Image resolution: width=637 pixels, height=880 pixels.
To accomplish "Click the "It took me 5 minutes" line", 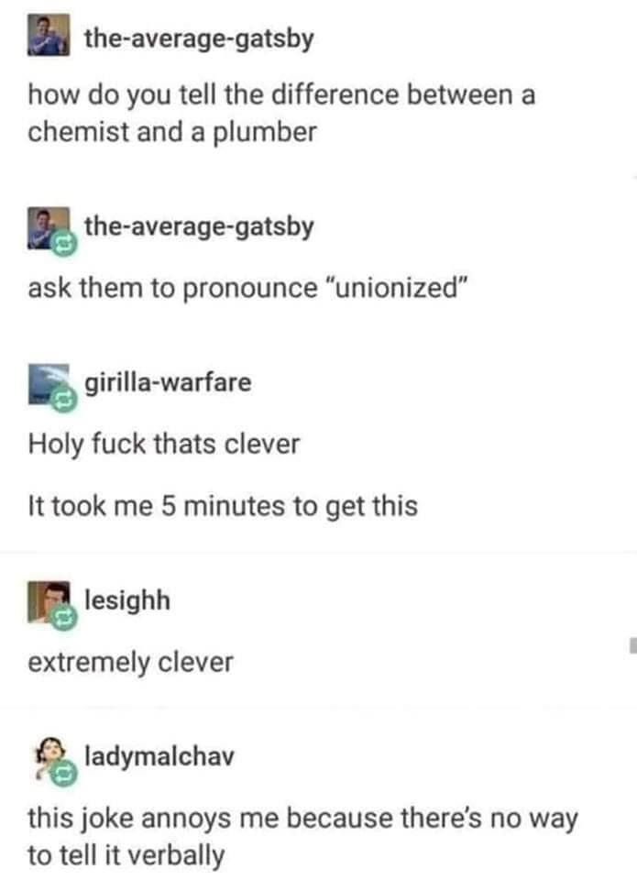I will click(x=223, y=506).
